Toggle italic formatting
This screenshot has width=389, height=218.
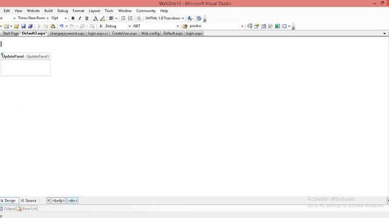tap(80, 18)
